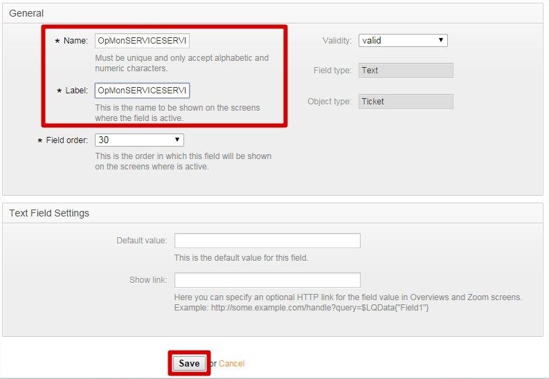Open the Field order dropdown
This screenshot has width=549, height=379.
139,140
